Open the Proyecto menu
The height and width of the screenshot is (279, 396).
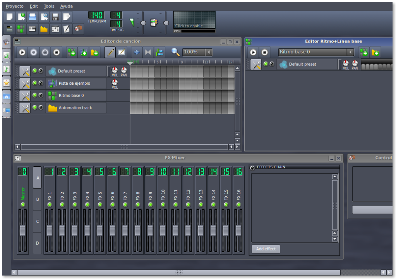15,6
